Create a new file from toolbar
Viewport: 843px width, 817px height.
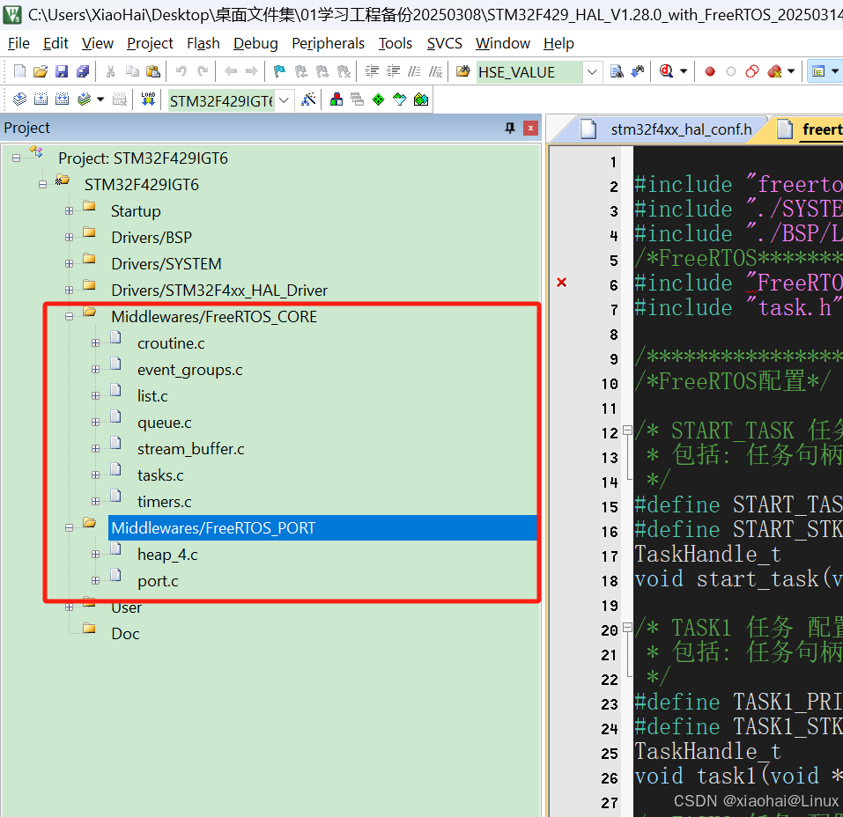(19, 71)
